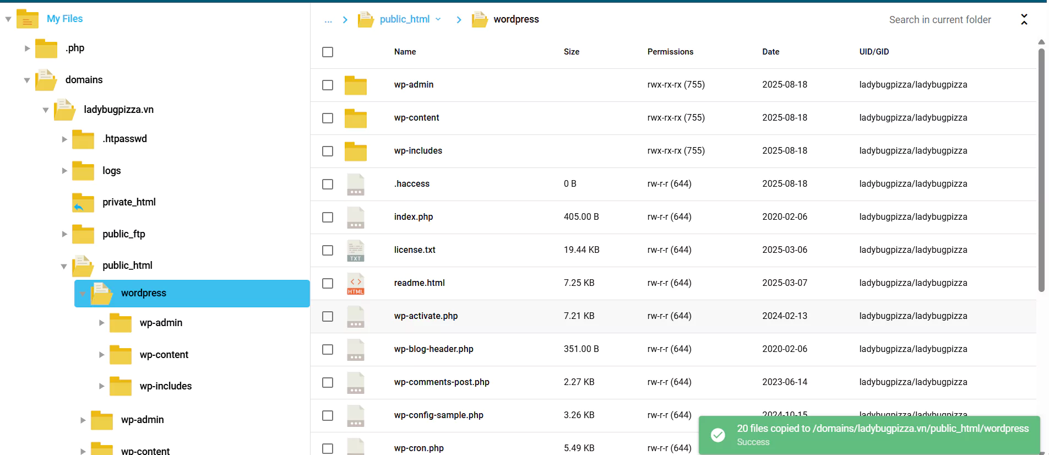Collapse the My Files tree root arrow
The width and height of the screenshot is (1049, 455).
tap(8, 19)
